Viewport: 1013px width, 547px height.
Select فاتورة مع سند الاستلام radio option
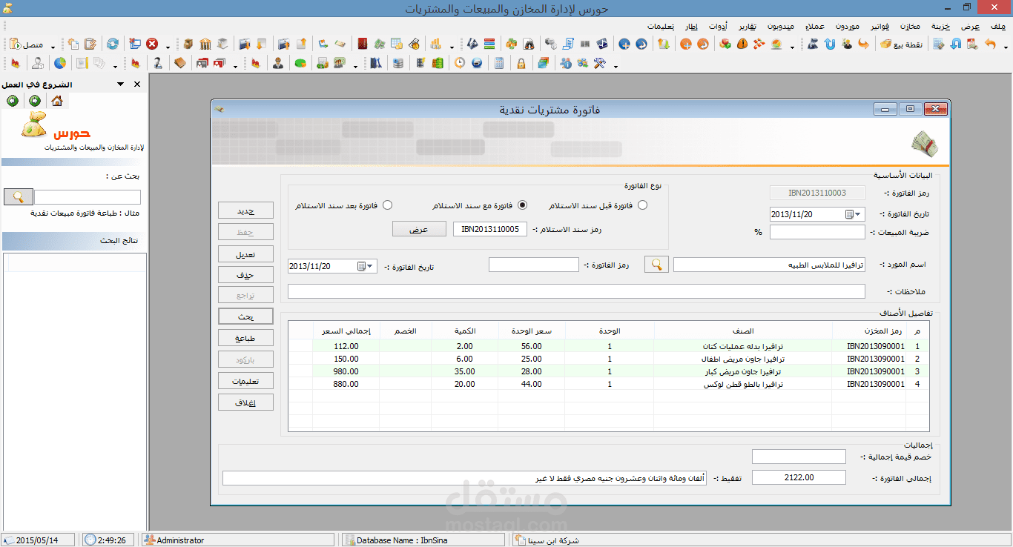pyautogui.click(x=522, y=205)
